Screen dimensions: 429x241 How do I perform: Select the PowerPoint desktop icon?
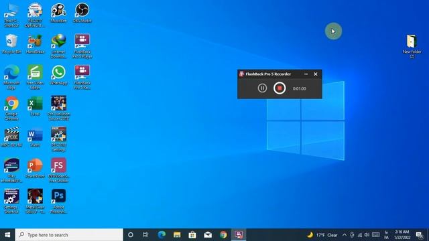tap(35, 168)
